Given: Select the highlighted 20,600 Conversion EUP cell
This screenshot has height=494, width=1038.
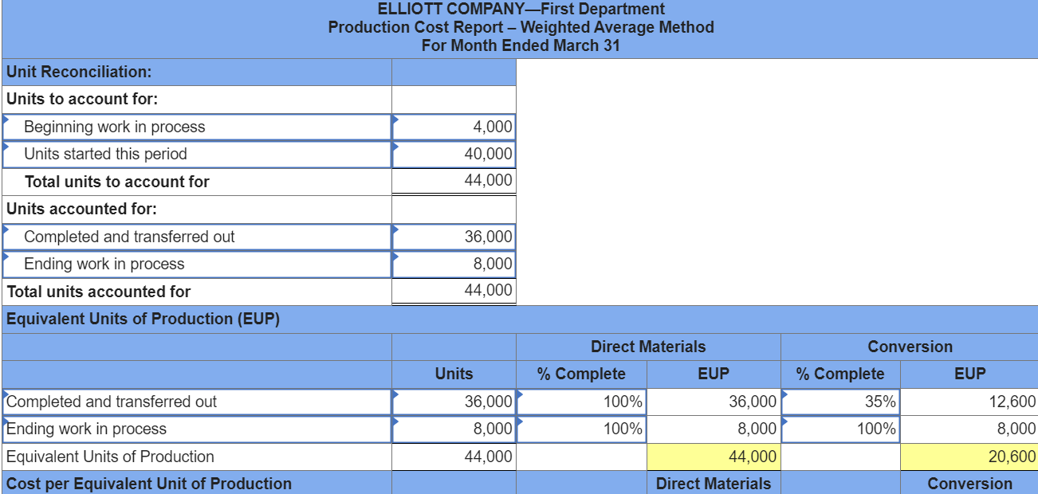Looking at the screenshot, I should pos(969,456).
